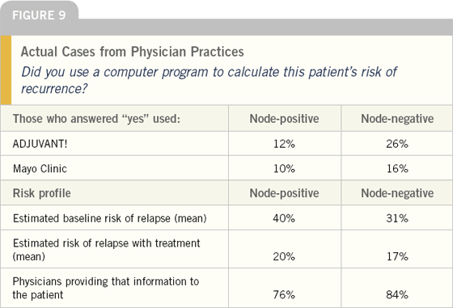Click the 20% risk with treatment cell
Viewport: 453px width, 308px height.
pos(284,256)
